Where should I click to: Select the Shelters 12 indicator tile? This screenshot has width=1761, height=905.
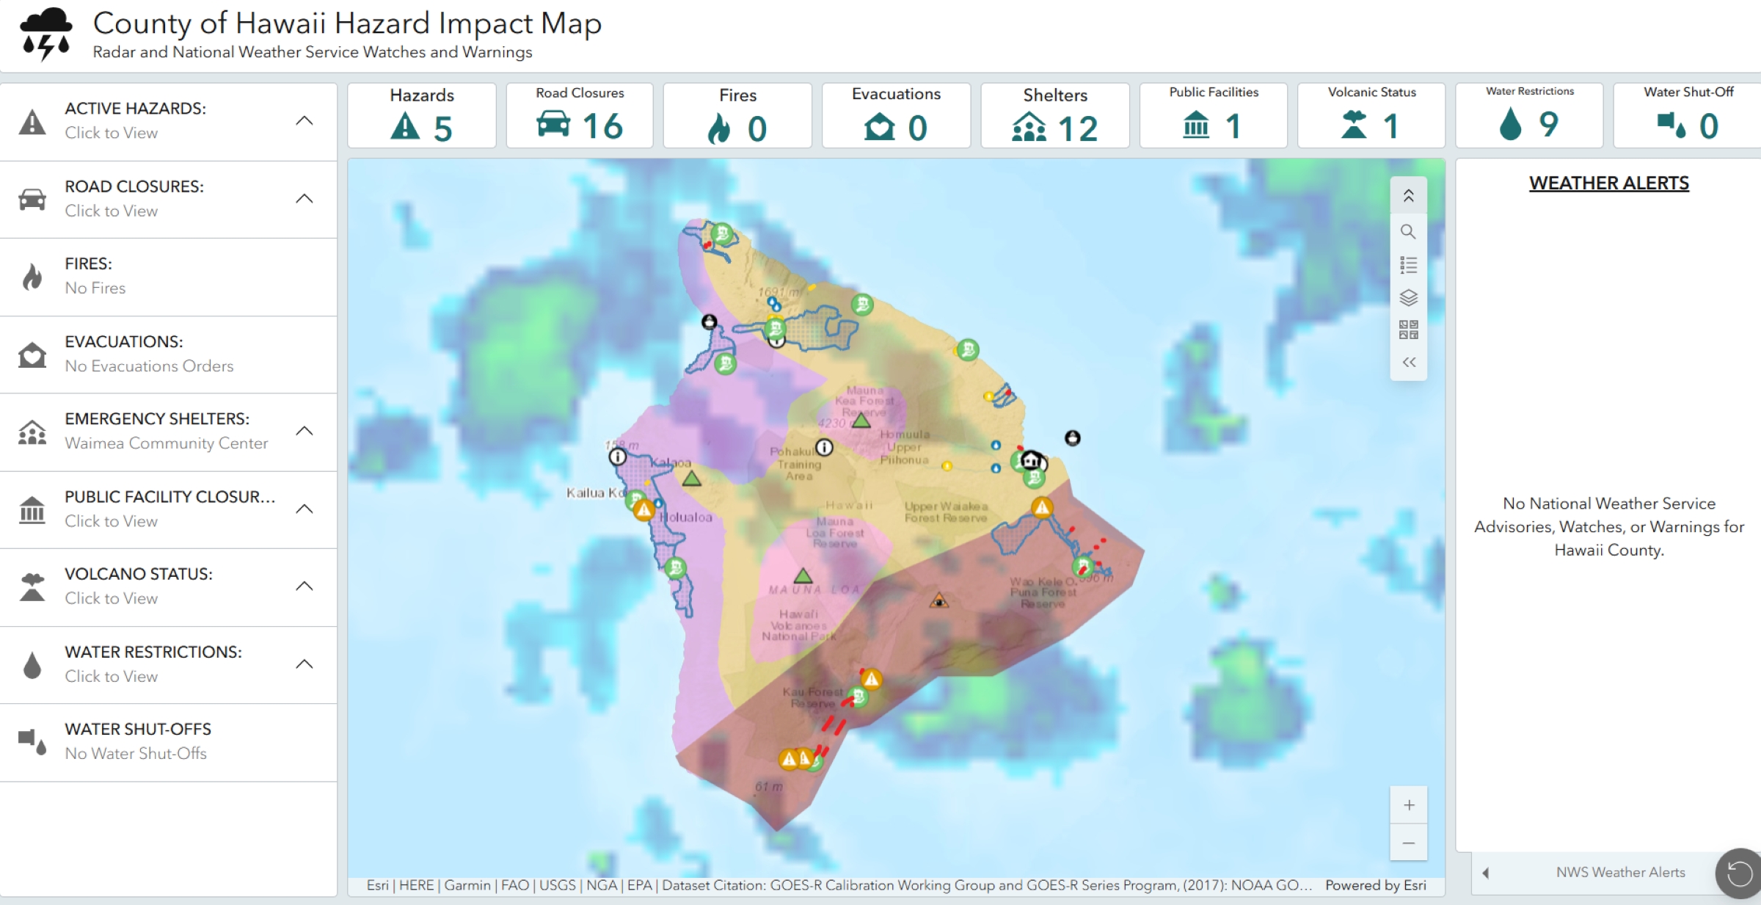pyautogui.click(x=1054, y=116)
